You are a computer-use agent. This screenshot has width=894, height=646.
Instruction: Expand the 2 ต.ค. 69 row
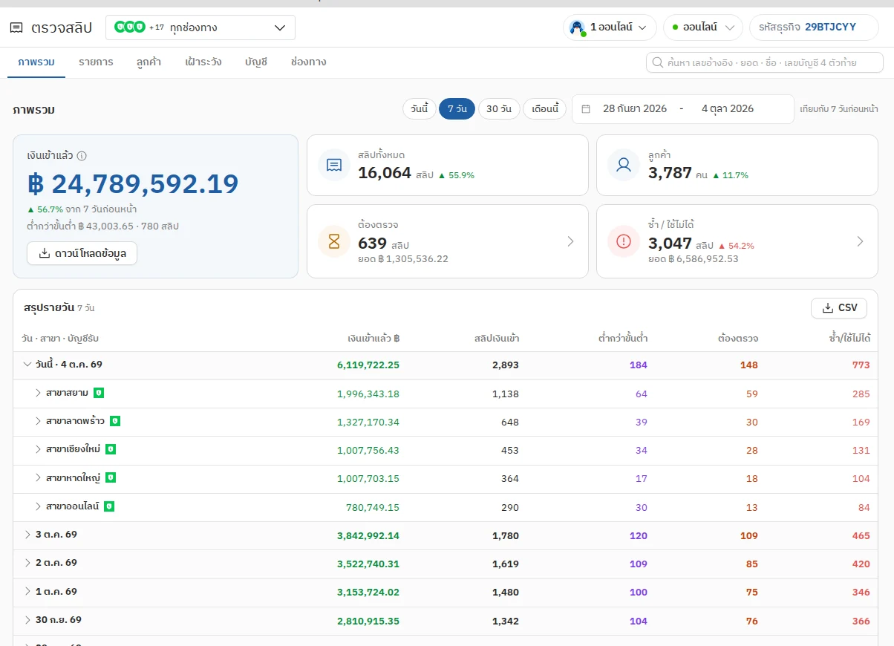point(27,563)
